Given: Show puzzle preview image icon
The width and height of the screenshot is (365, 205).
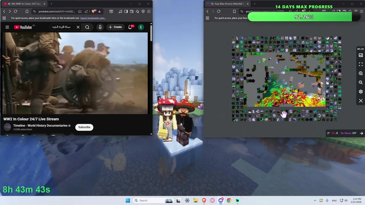Looking at the screenshot, I should 361,55.
